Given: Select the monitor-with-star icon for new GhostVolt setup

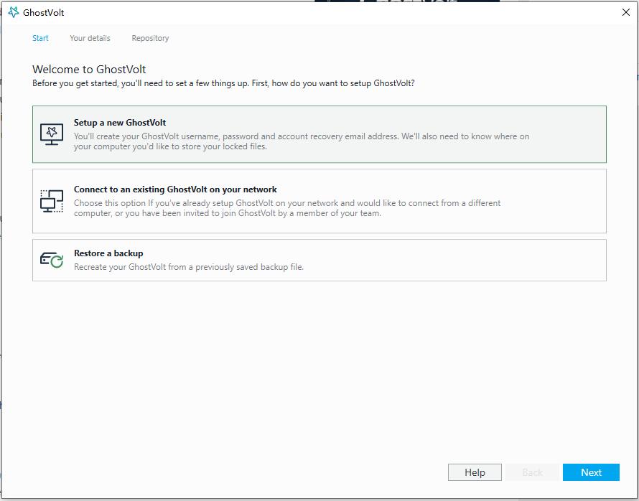Looking at the screenshot, I should tap(52, 134).
